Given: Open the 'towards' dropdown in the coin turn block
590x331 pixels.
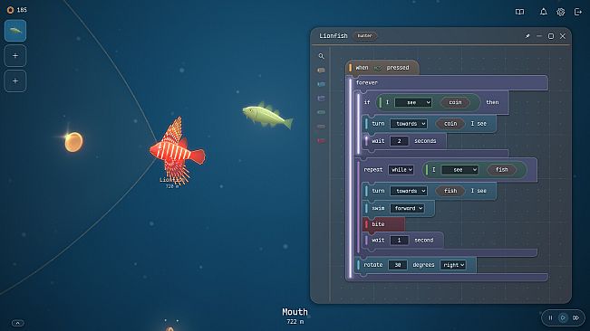Looking at the screenshot, I should (x=409, y=124).
